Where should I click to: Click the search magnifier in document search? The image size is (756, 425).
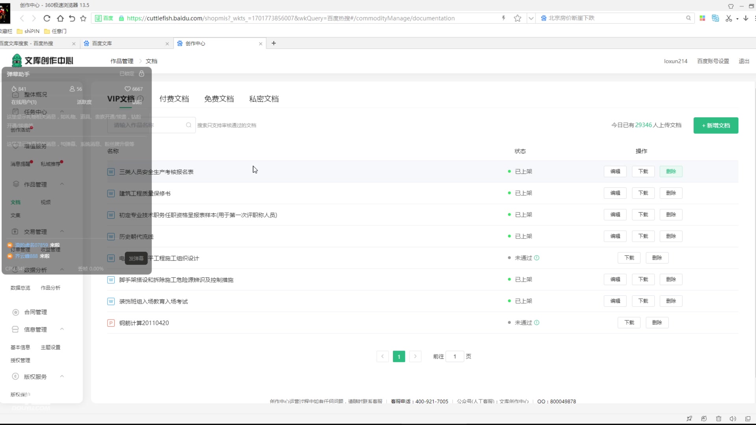coord(189,125)
